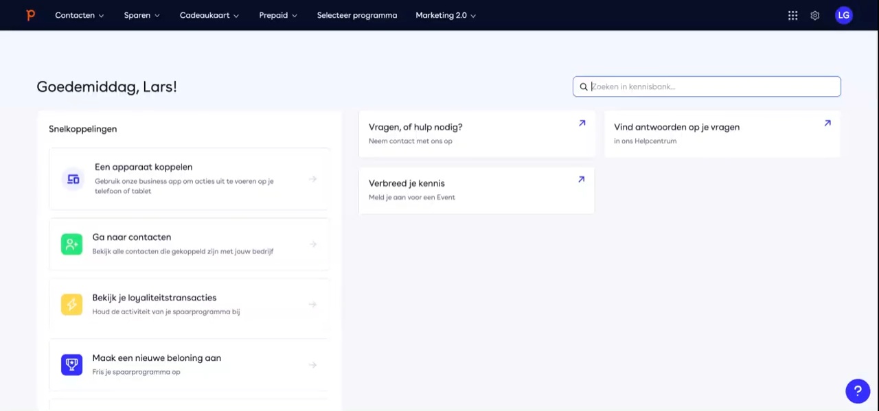Click the 'Goedemiddag, Lars!' greeting
Image resolution: width=879 pixels, height=411 pixels.
tap(106, 87)
